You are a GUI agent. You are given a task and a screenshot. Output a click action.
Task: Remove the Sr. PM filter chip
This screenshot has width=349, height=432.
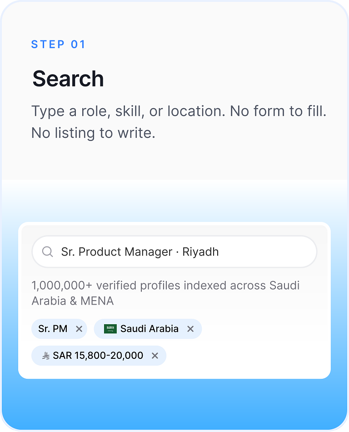click(x=80, y=328)
